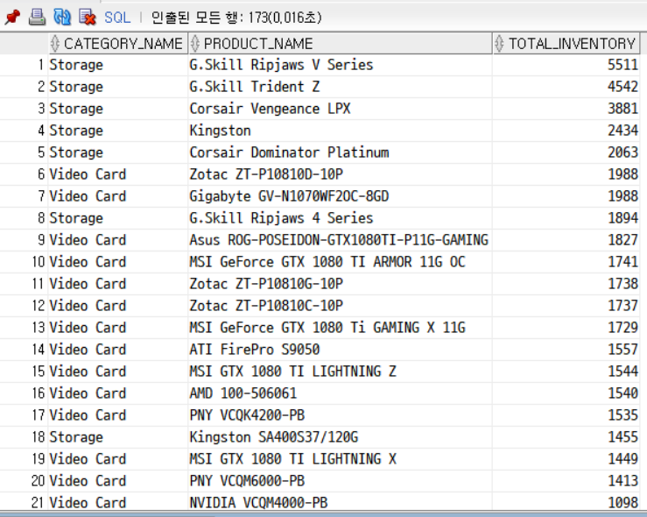Click the SQL link in toolbar
The height and width of the screenshot is (517, 647).
117,18
